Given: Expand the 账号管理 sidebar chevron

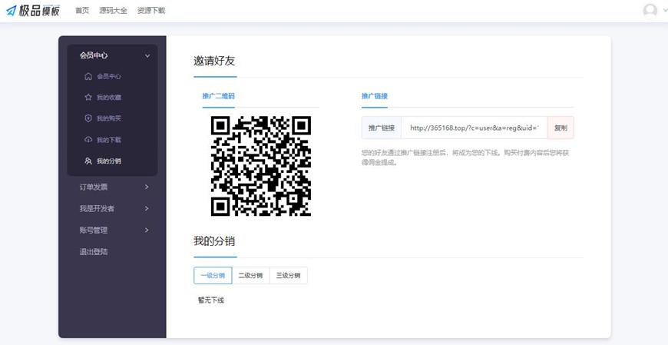Looking at the screenshot, I should [x=147, y=230].
